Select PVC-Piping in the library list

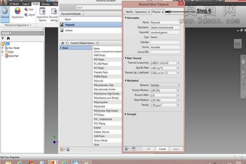tap(107, 123)
